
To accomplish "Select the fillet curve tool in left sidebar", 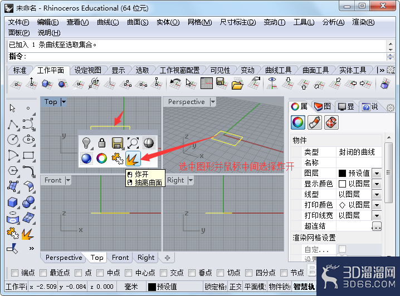I will click(28, 171).
